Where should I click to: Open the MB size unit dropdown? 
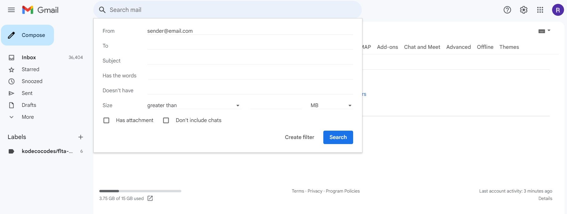coord(331,105)
